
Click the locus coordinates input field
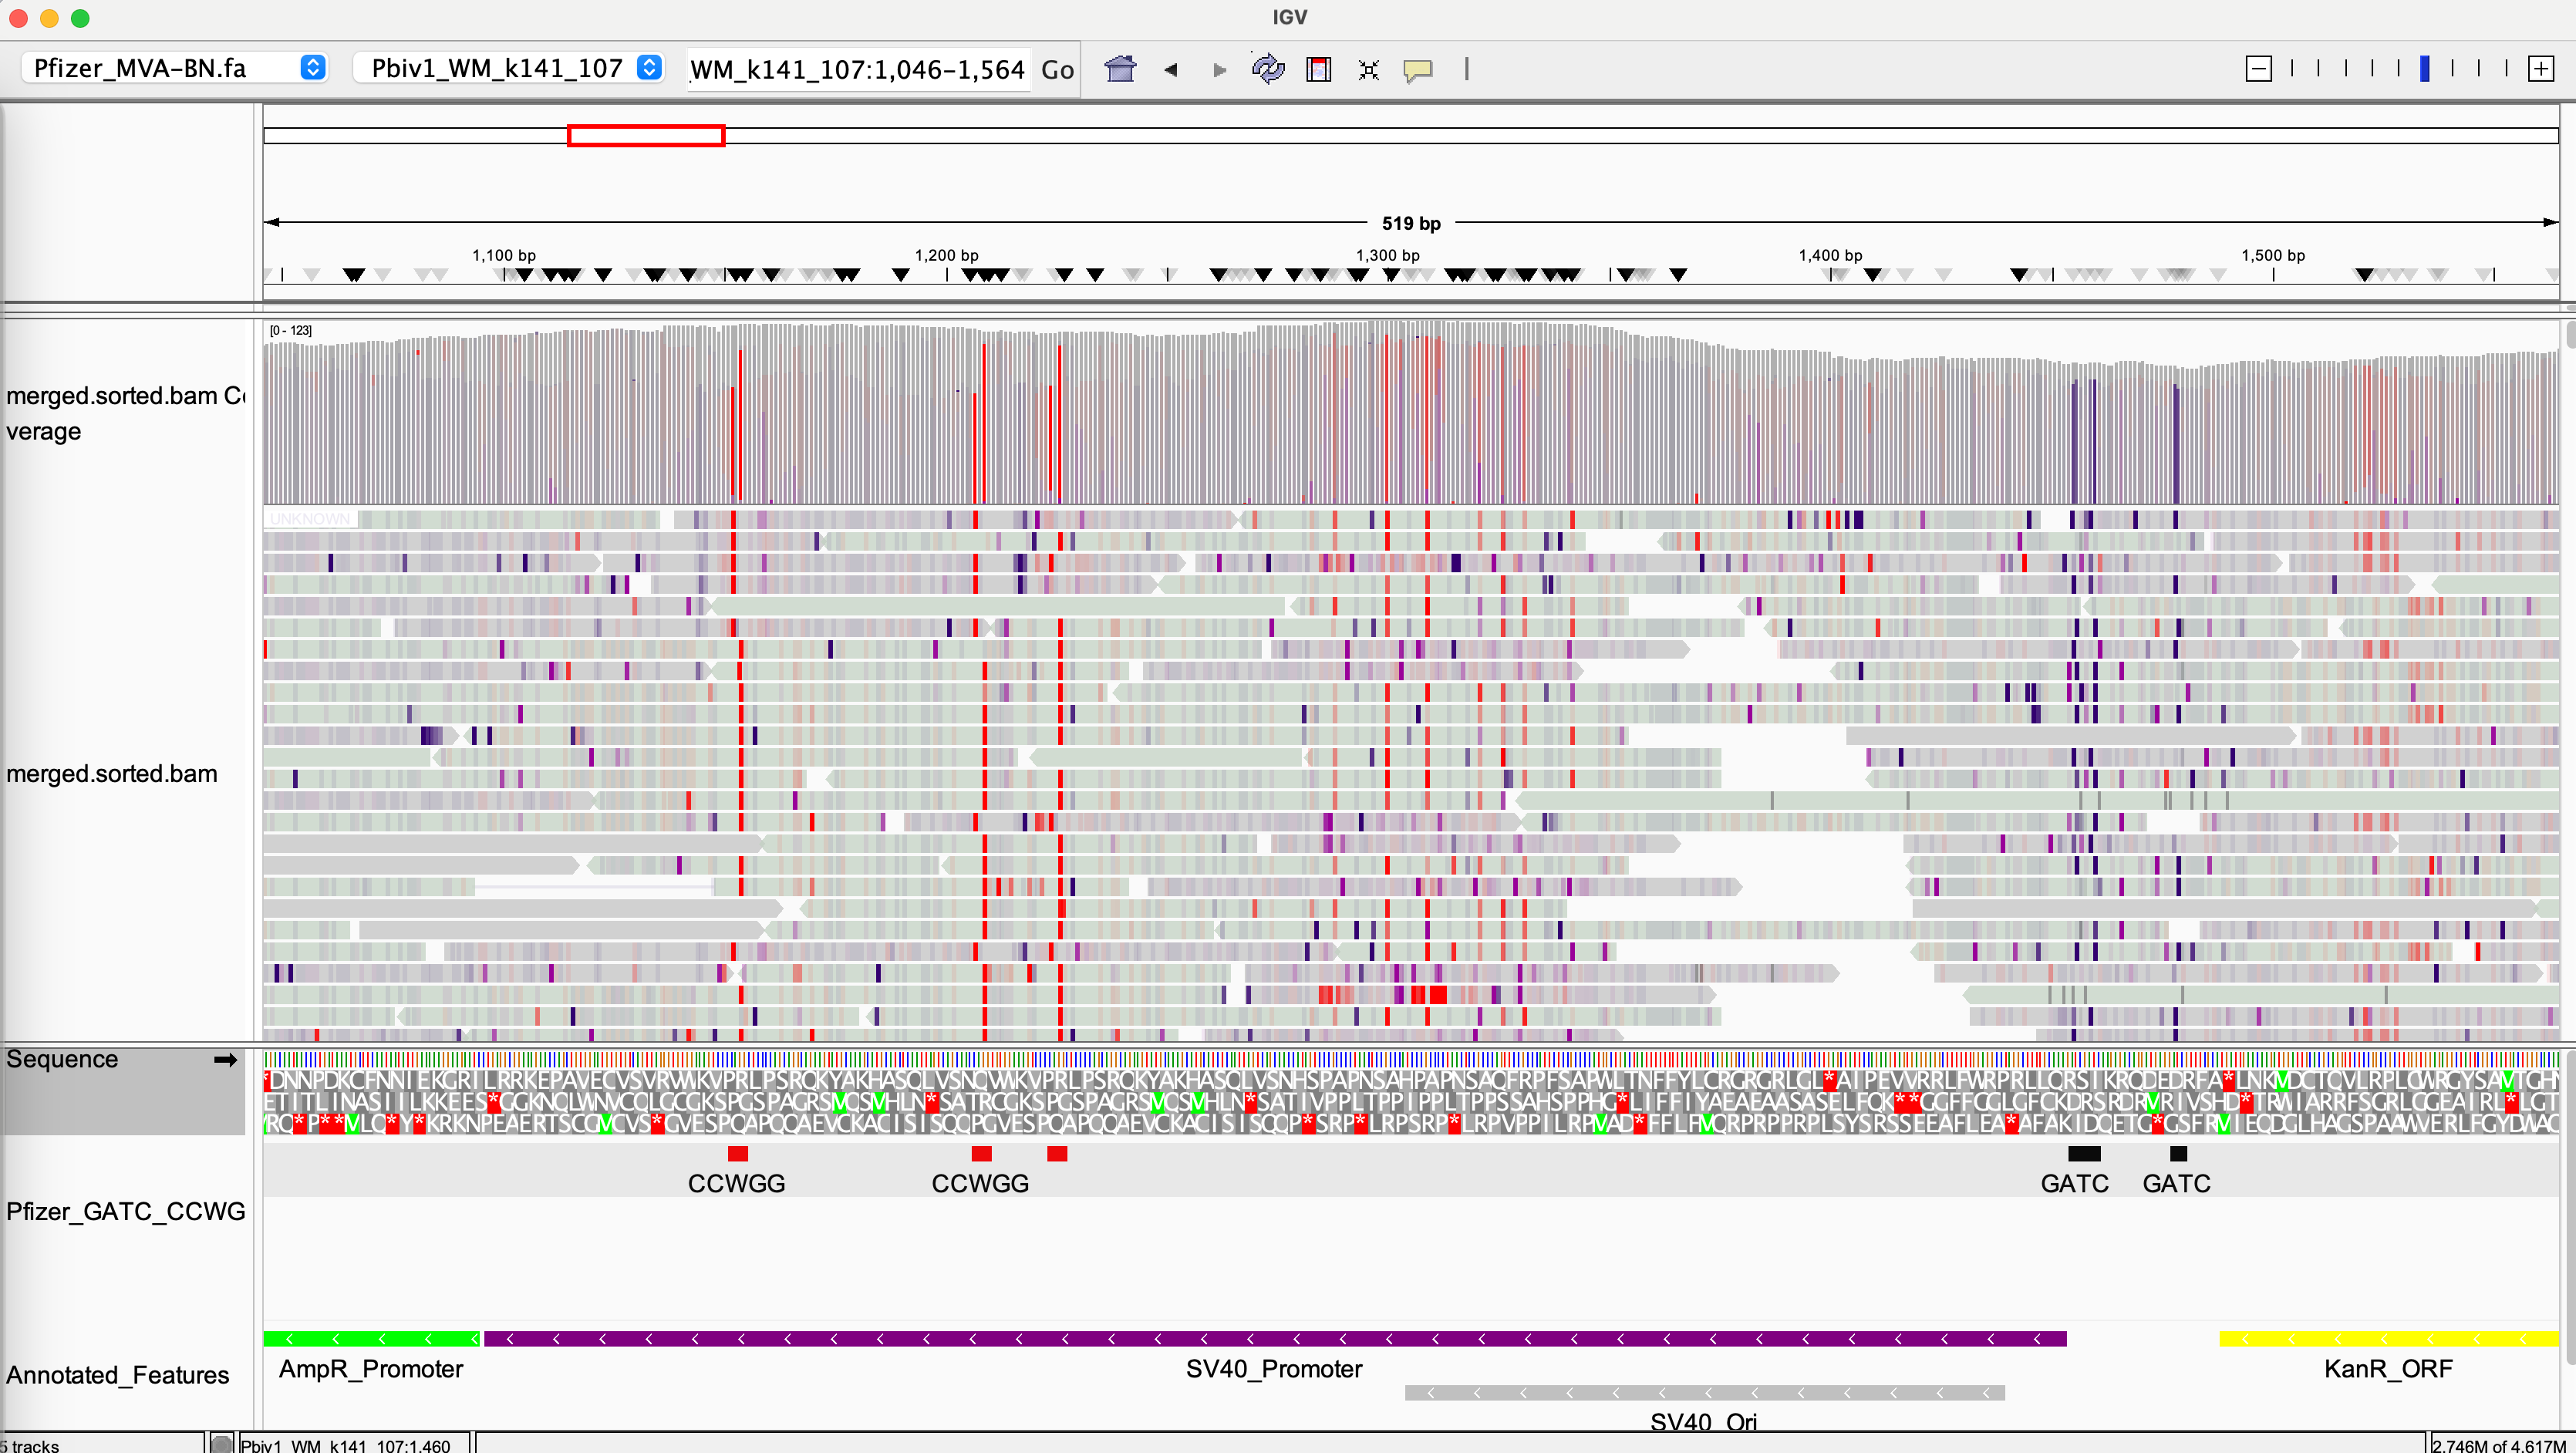pyautogui.click(x=857, y=69)
